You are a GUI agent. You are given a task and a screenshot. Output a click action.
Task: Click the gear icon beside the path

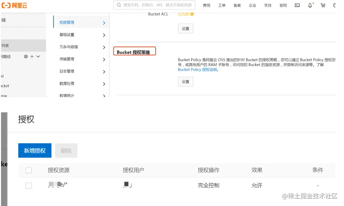26,57
